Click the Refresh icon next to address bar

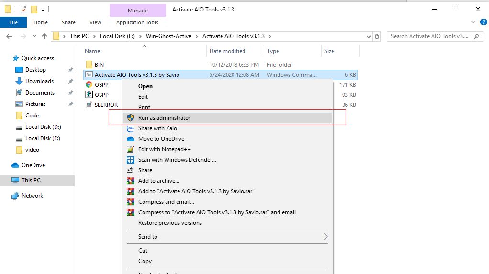point(377,36)
